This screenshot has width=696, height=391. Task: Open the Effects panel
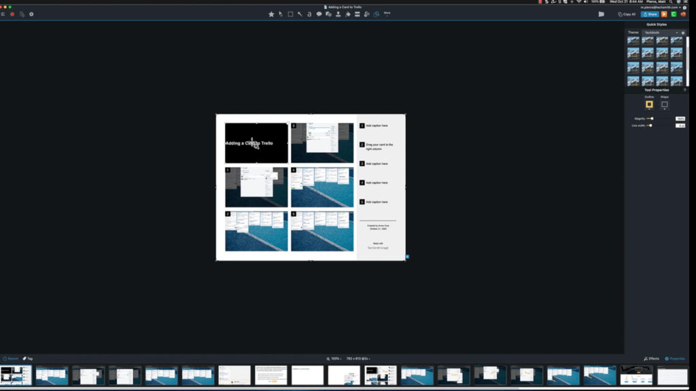coord(652,358)
